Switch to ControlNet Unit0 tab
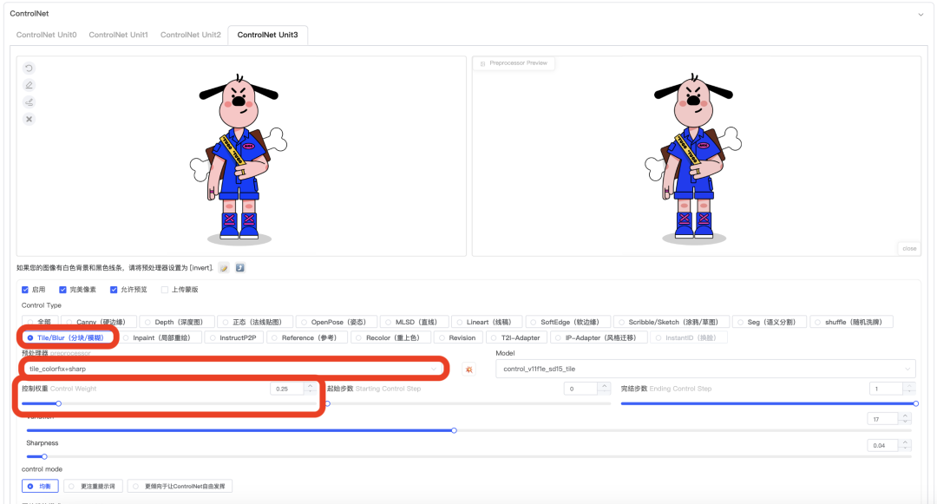 point(47,36)
